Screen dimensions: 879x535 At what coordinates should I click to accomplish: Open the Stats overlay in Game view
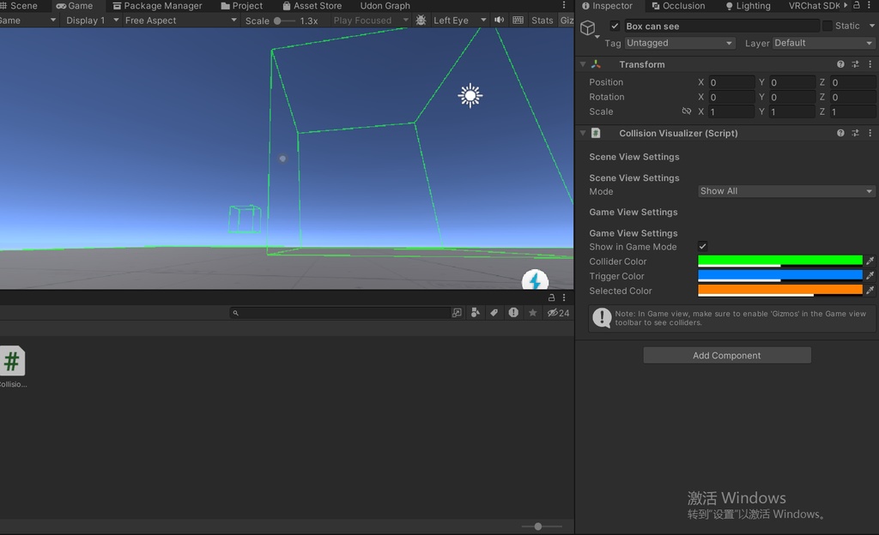[x=542, y=20]
